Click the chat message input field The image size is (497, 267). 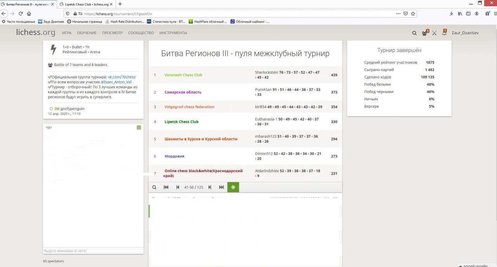pos(93,251)
